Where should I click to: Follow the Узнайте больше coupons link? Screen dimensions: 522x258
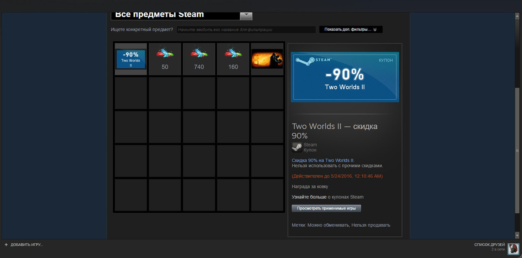(309, 197)
